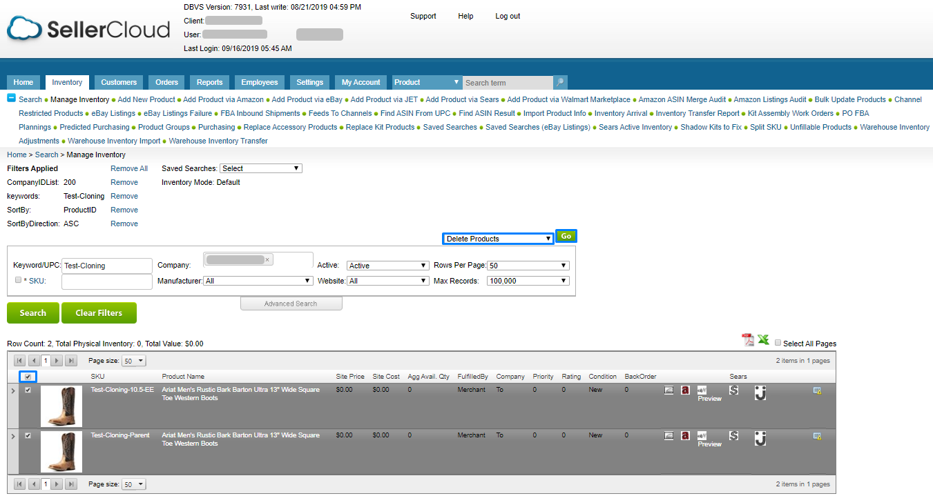Export results to Excel icon

tap(763, 339)
